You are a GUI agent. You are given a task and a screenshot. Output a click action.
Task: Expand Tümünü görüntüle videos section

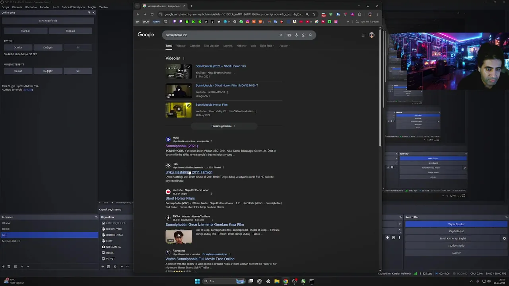point(223,126)
